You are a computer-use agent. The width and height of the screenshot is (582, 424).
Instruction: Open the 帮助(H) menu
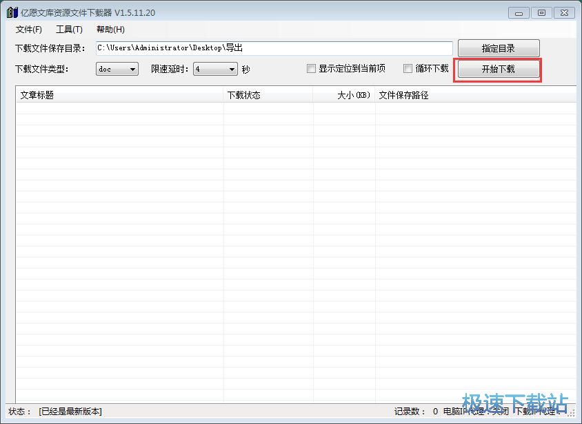point(110,30)
